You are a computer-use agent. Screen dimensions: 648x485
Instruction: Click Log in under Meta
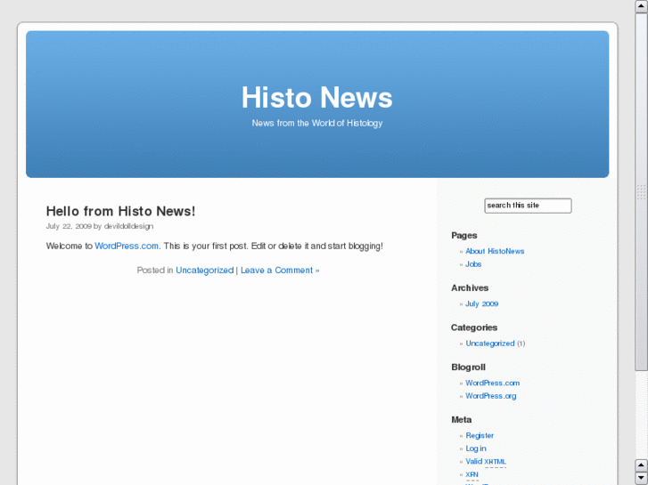pyautogui.click(x=476, y=449)
